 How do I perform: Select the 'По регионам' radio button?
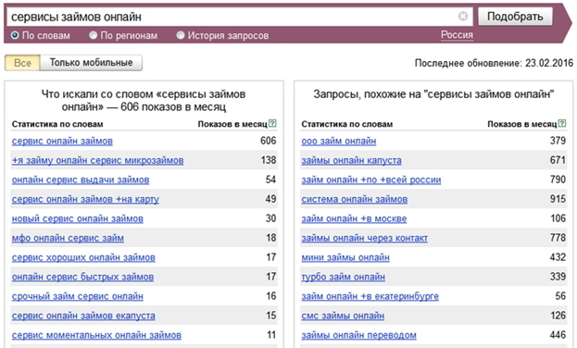(x=94, y=35)
